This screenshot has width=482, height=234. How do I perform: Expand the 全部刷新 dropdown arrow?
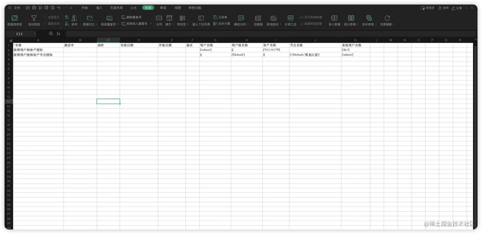394,25
